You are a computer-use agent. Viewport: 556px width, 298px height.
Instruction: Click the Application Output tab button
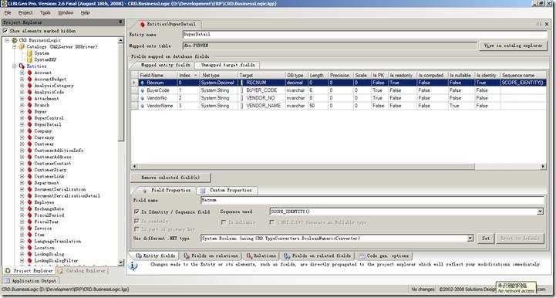(x=31, y=280)
